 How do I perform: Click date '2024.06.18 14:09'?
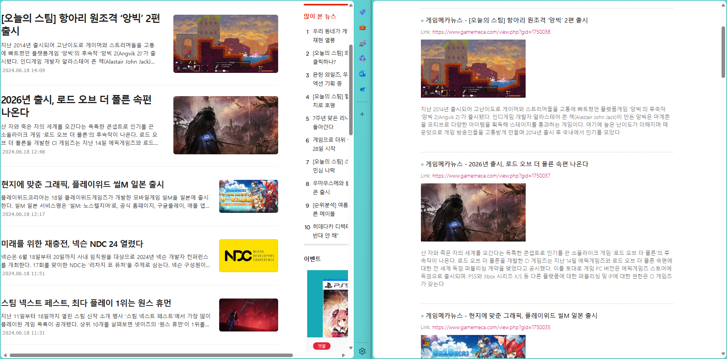pos(24,70)
